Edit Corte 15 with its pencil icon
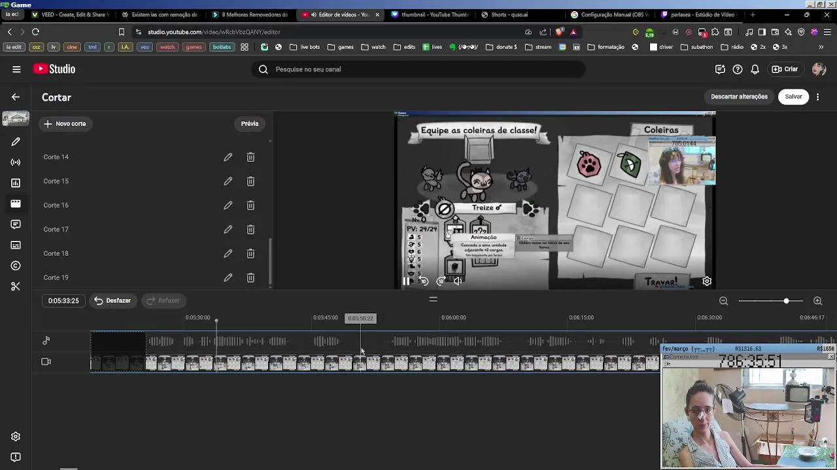 click(228, 181)
